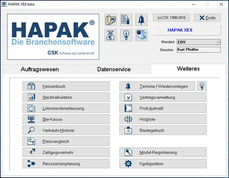Click the Ende button to exit
The width and height of the screenshot is (229, 178).
[207, 18]
